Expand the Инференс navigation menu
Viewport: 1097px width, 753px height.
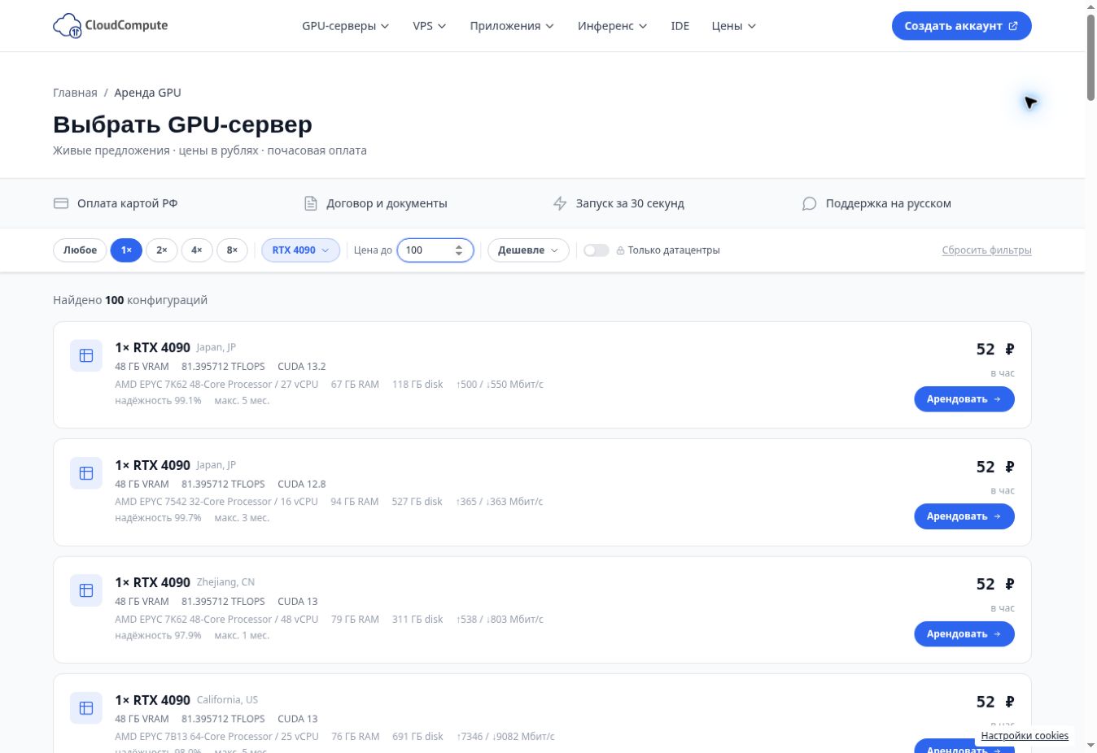click(x=613, y=26)
